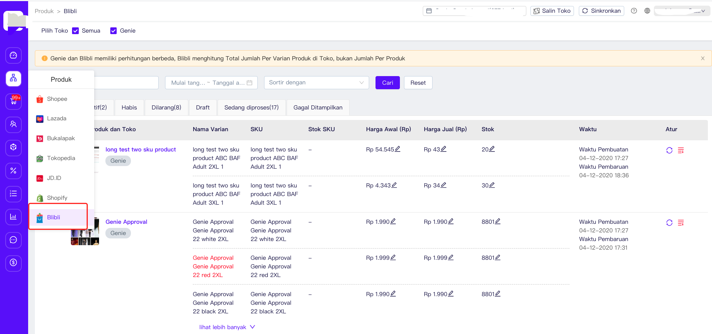Sync the Genie Approval product
This screenshot has height=334, width=712.
click(669, 223)
